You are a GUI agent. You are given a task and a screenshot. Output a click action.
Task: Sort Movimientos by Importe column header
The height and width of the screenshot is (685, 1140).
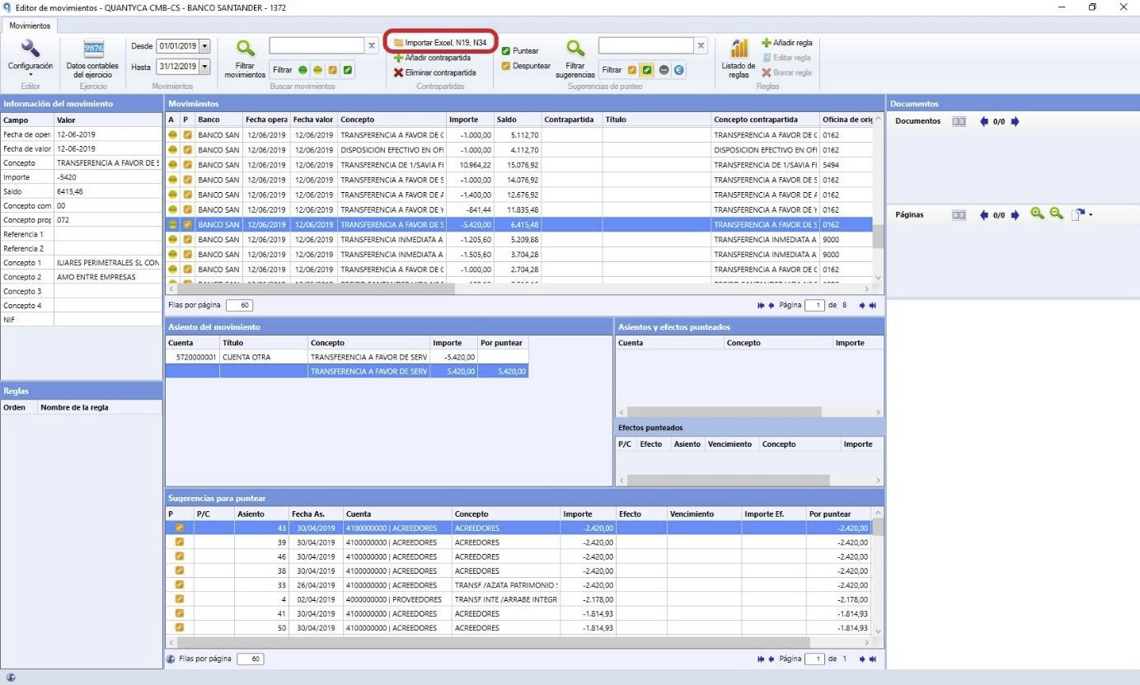click(x=470, y=120)
